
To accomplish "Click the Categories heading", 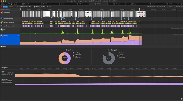I will pos(5,68).
